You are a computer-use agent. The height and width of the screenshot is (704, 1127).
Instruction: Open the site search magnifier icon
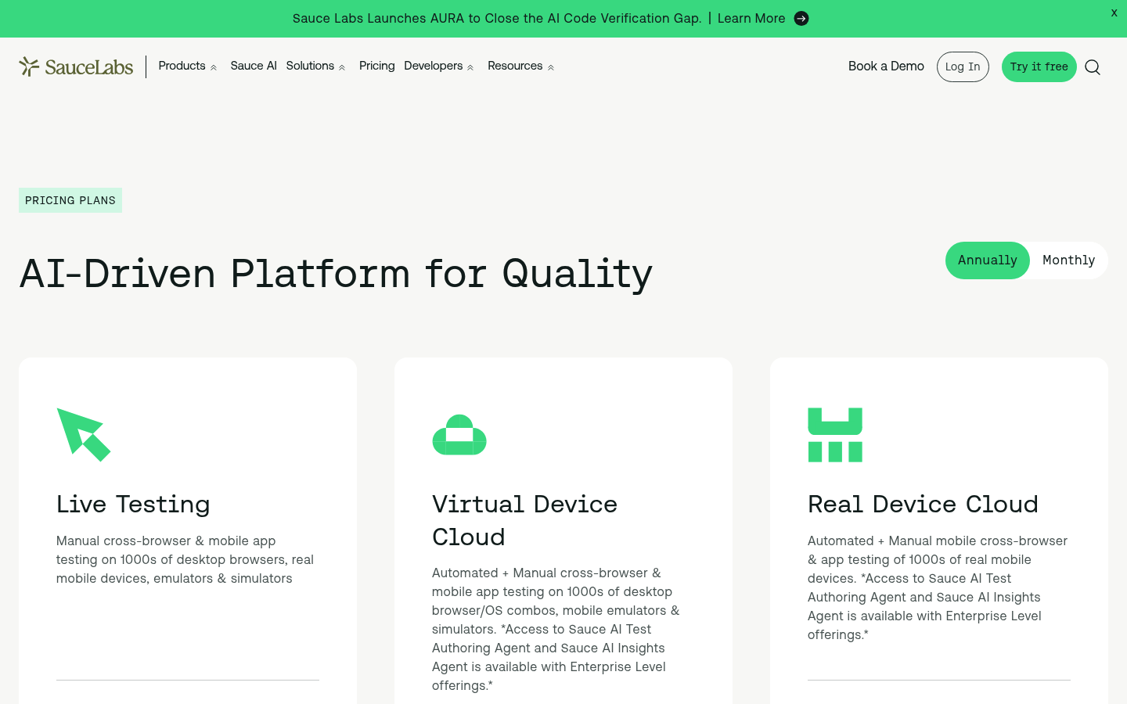tap(1093, 67)
